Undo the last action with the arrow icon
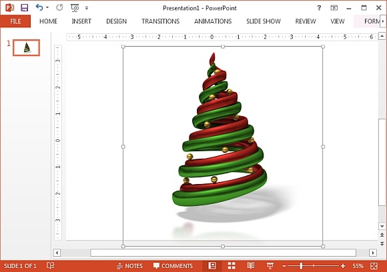The width and height of the screenshot is (387, 272). (39, 7)
